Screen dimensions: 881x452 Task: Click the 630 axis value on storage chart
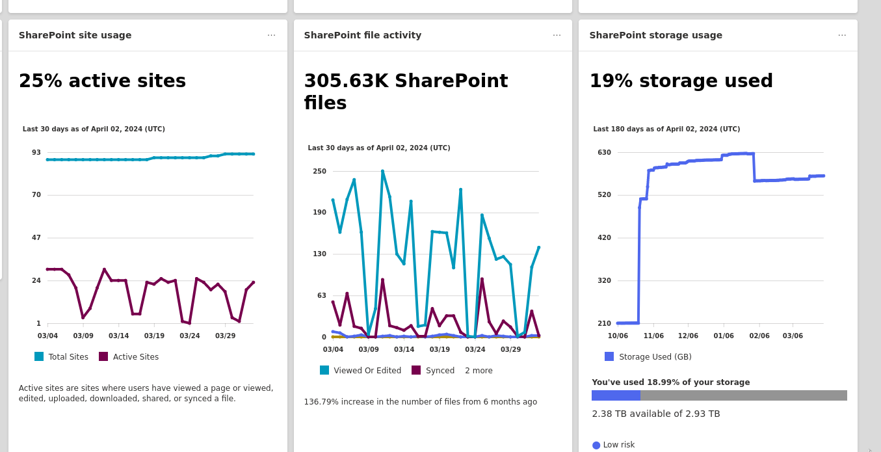click(x=605, y=153)
